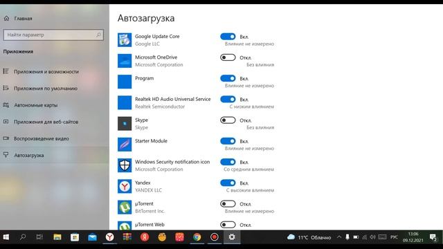Open Google Chrome from taskbar
The image size is (443, 249).
point(197,237)
